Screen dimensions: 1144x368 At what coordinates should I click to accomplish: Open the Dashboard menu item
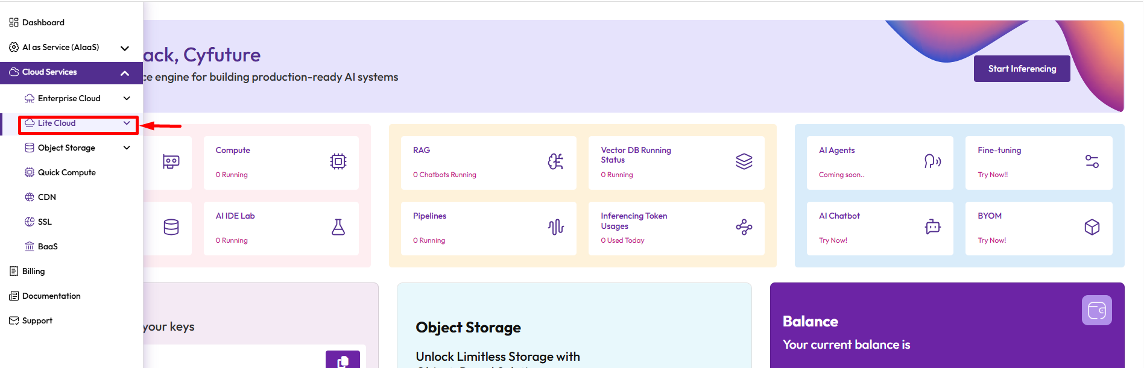point(43,22)
